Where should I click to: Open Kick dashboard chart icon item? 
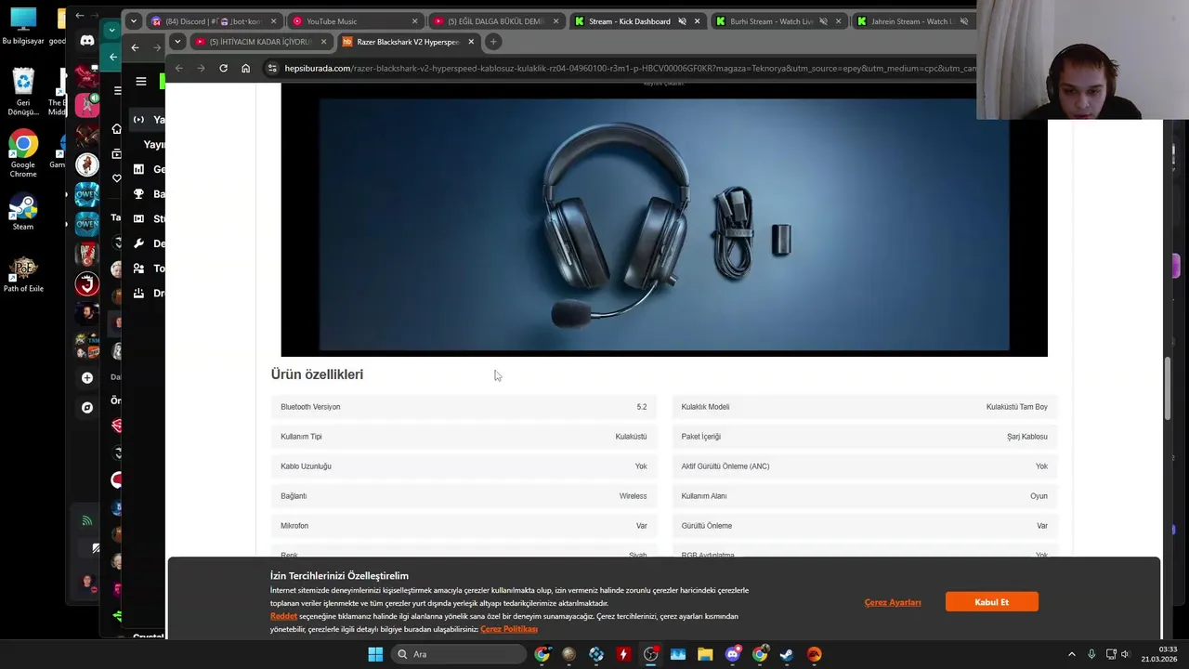coord(138,169)
